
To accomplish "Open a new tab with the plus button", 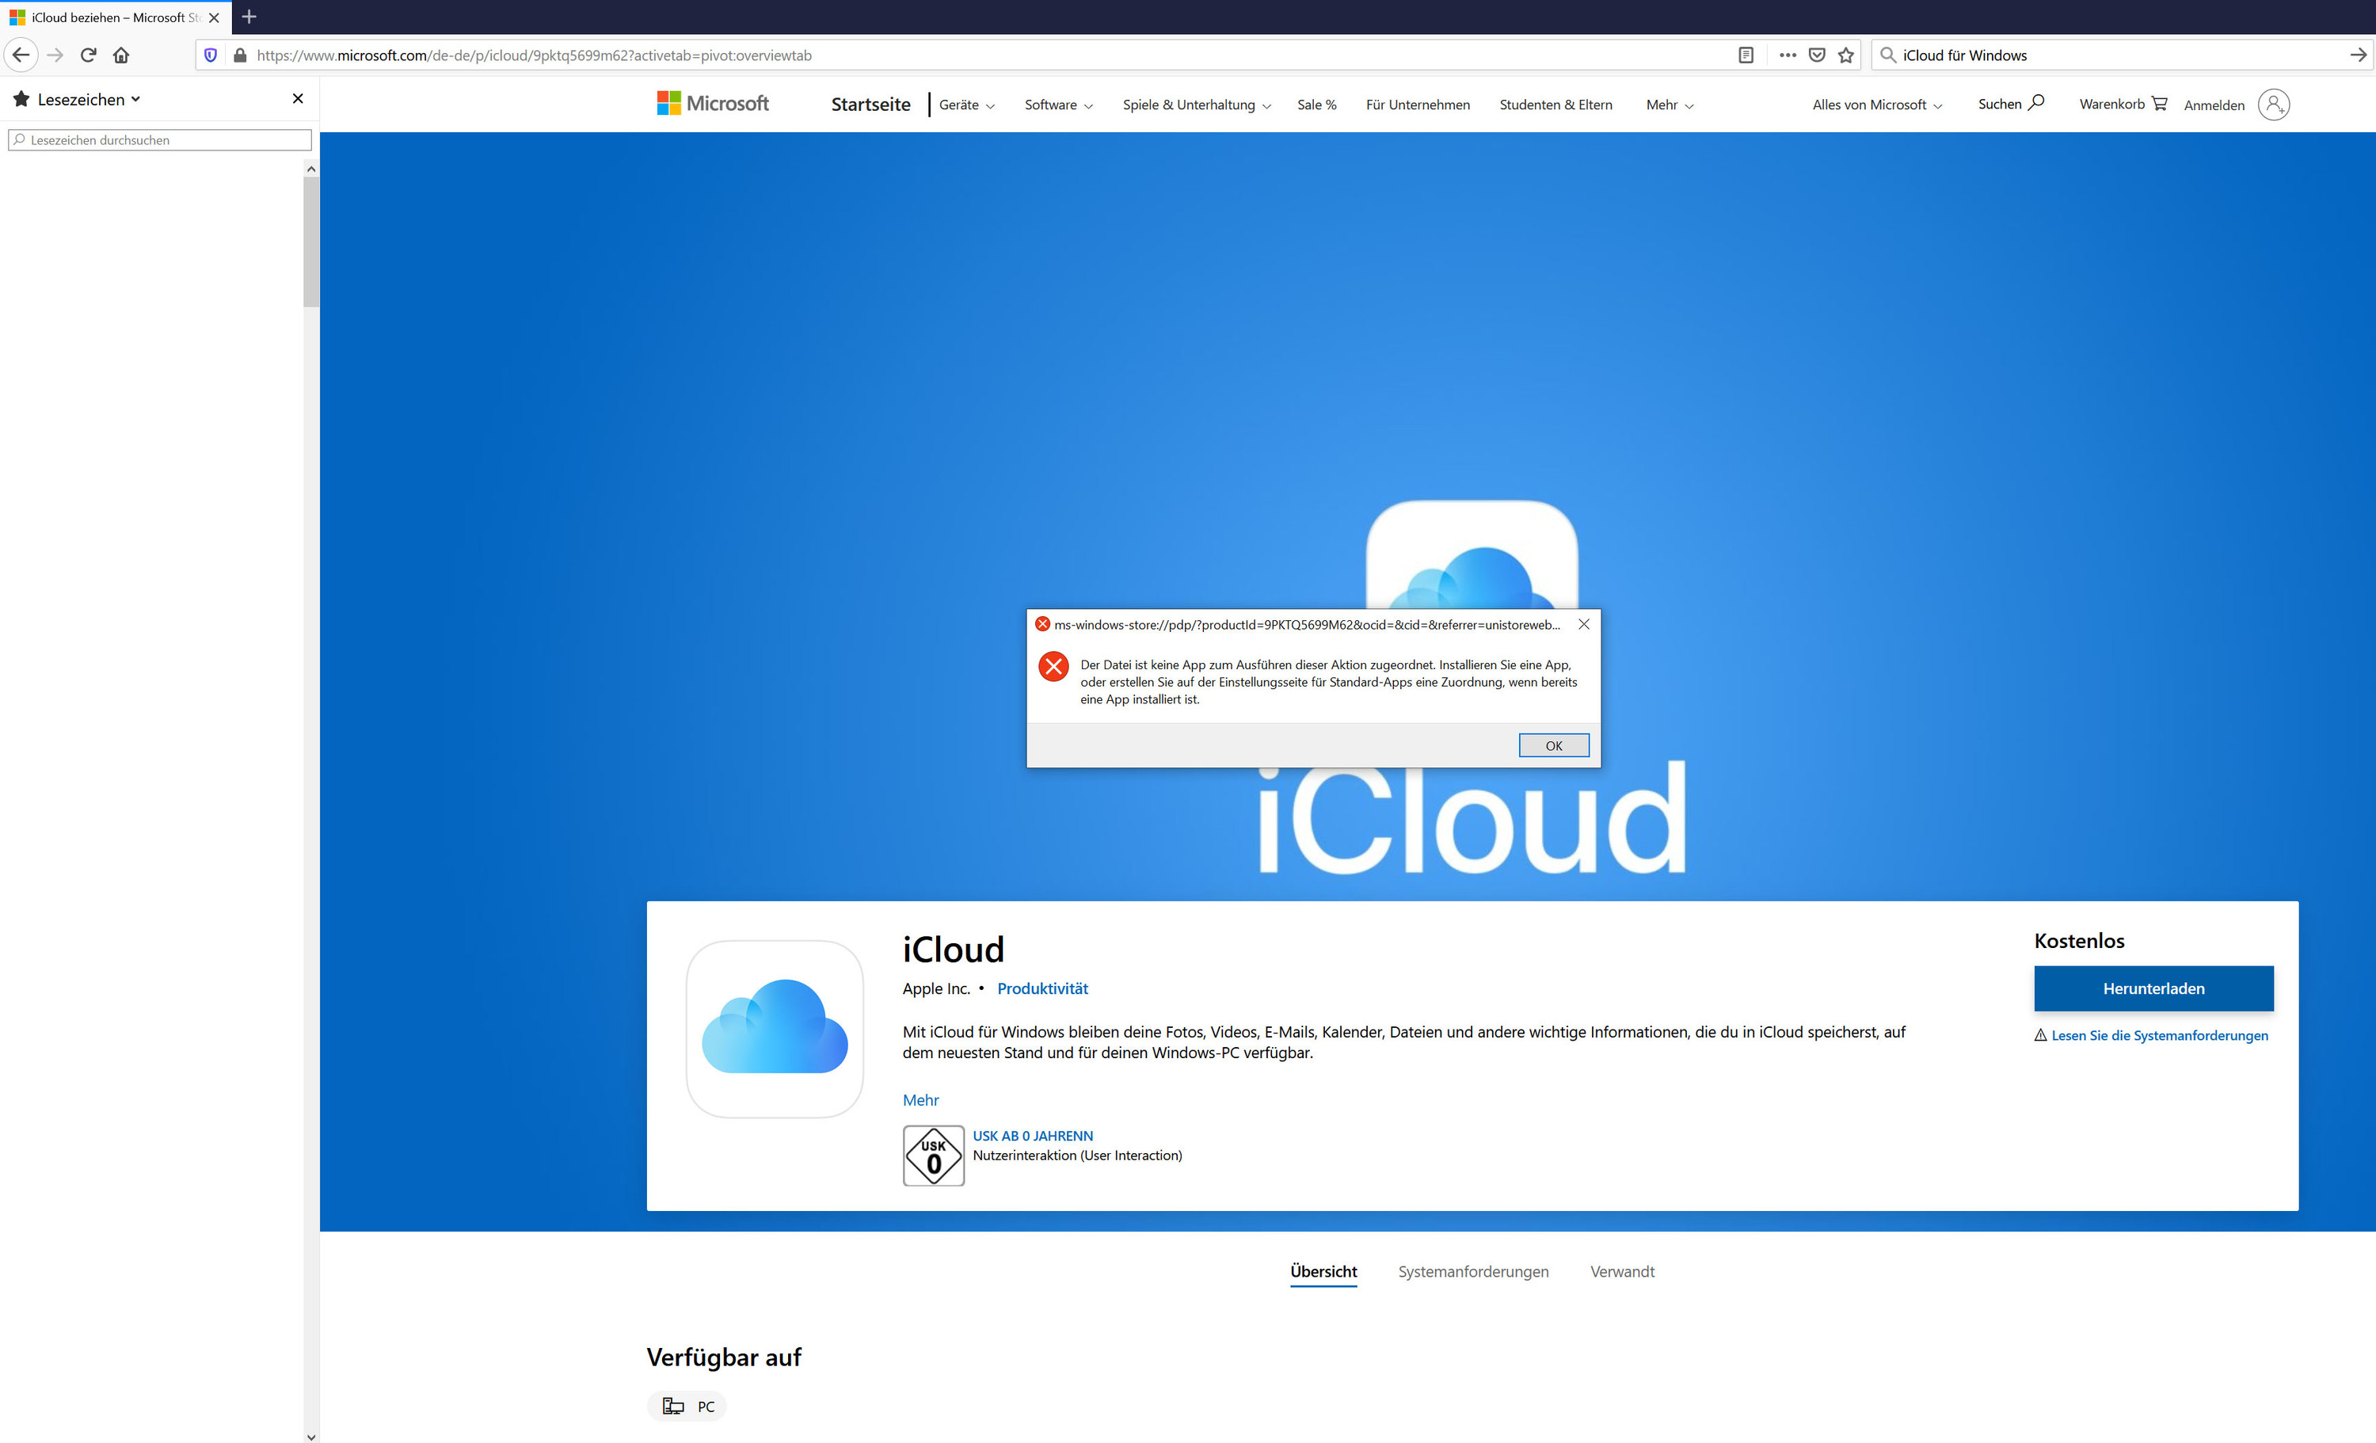I will pos(249,17).
